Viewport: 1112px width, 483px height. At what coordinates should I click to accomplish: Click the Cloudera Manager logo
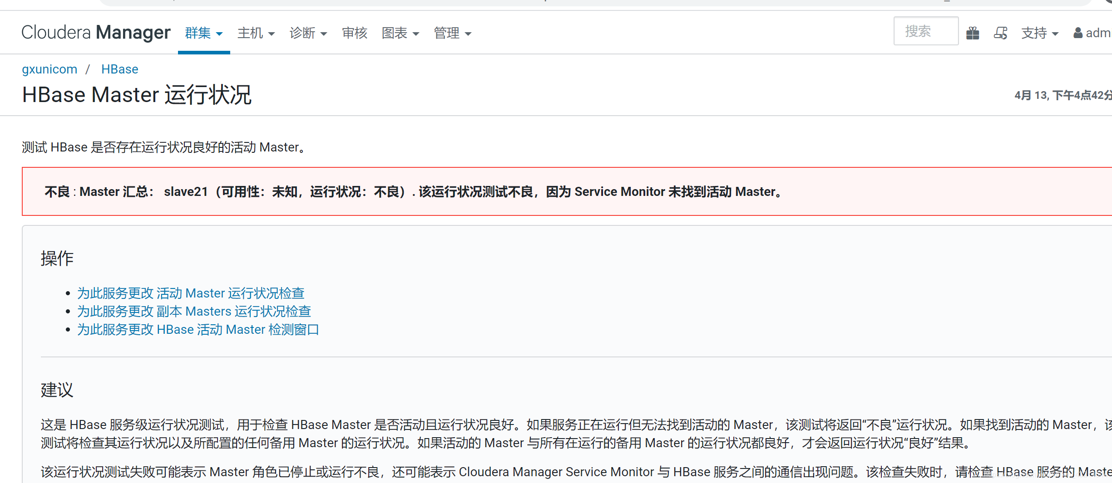tap(96, 32)
